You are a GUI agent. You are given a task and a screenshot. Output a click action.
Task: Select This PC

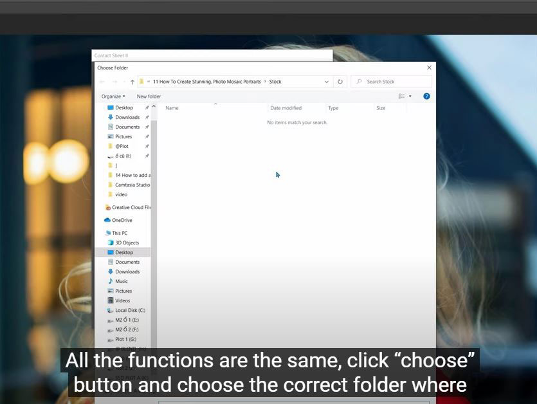120,233
